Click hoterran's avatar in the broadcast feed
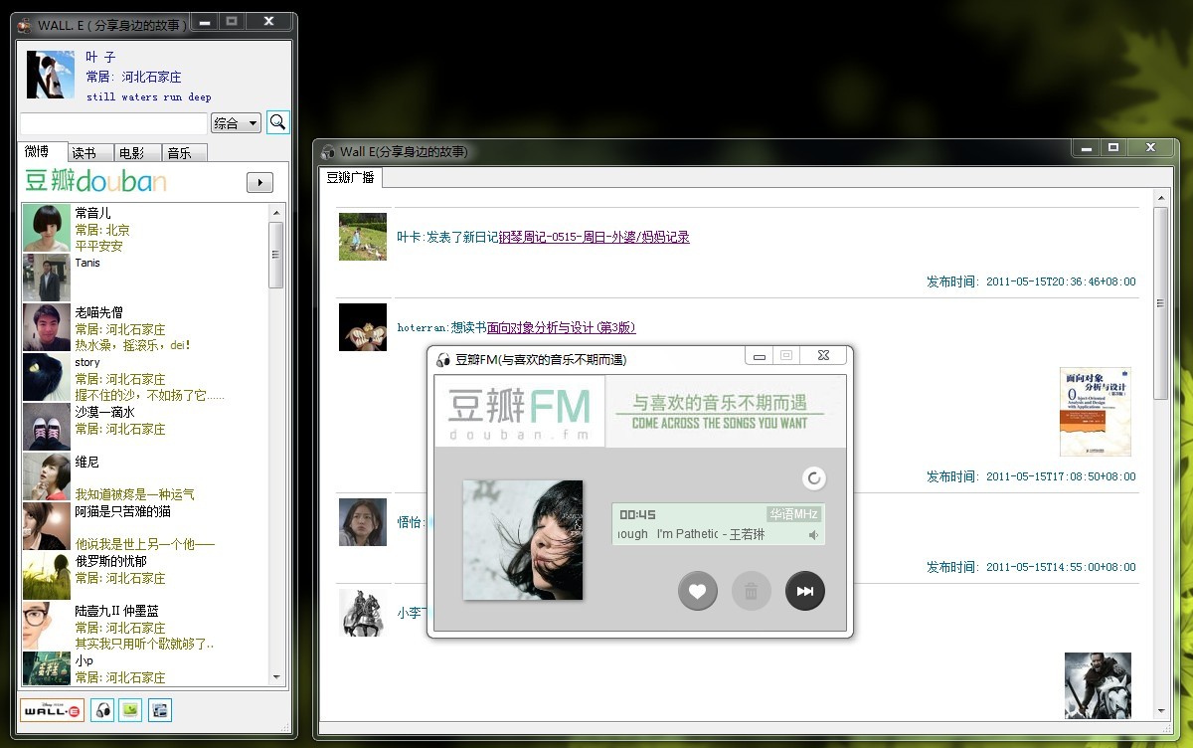 (363, 327)
